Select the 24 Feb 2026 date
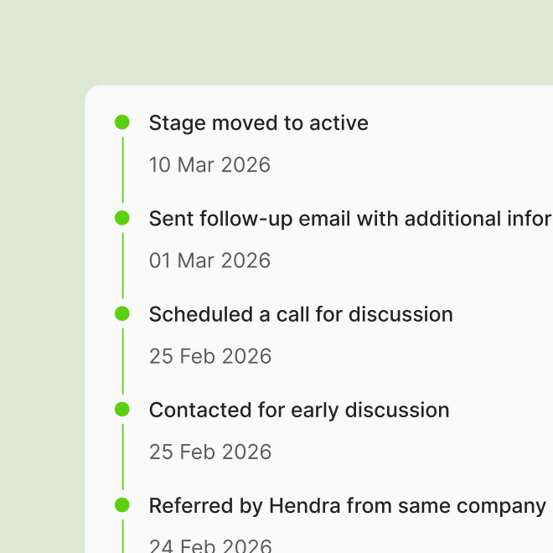 (x=210, y=545)
